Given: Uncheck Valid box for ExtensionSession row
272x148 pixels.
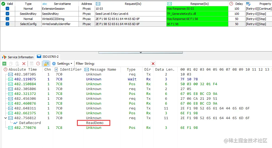Looking at the screenshot, I should [x=8, y=9].
